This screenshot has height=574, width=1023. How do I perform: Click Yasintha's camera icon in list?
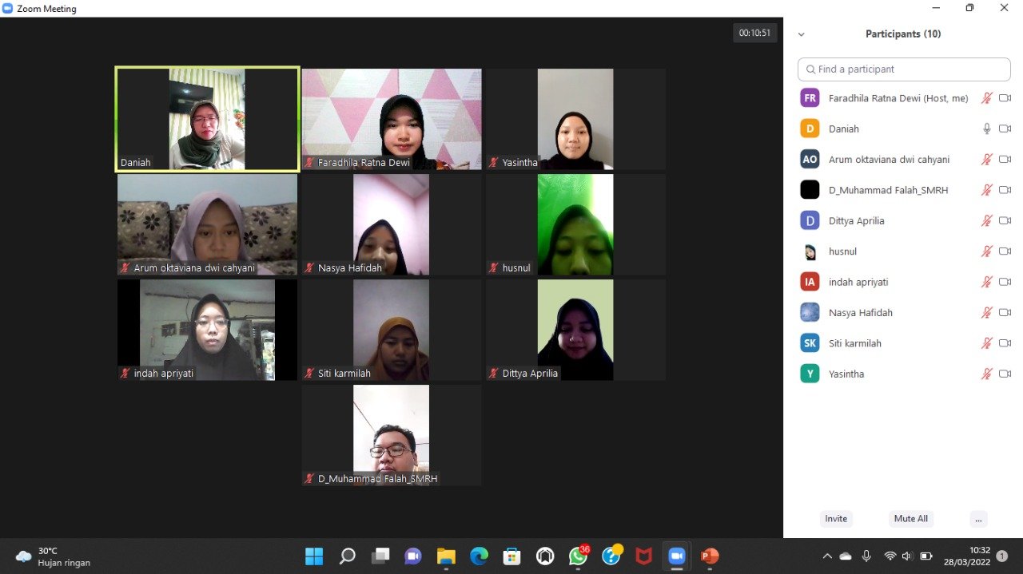[x=1005, y=374]
